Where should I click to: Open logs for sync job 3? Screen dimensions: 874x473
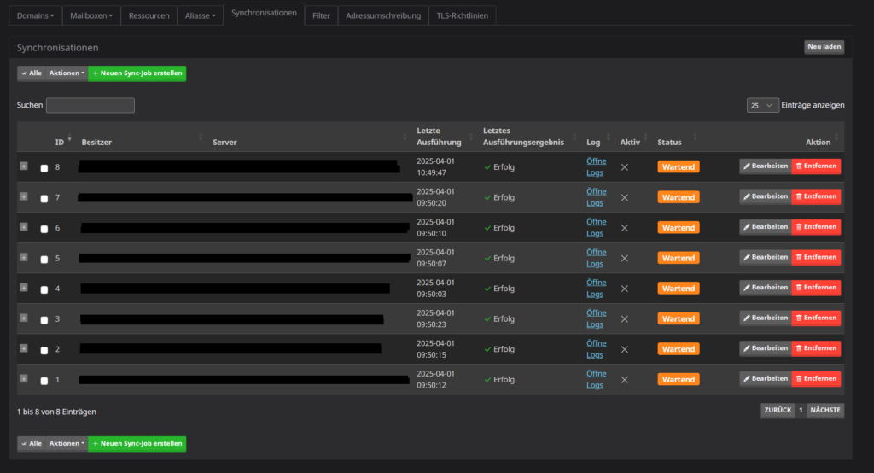[596, 318]
